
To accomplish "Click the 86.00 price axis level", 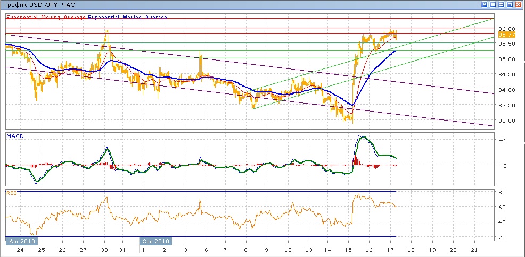I will [x=505, y=29].
